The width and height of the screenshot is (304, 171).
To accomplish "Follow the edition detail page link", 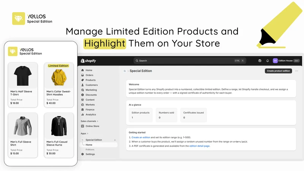I will pyautogui.click(x=199, y=146).
